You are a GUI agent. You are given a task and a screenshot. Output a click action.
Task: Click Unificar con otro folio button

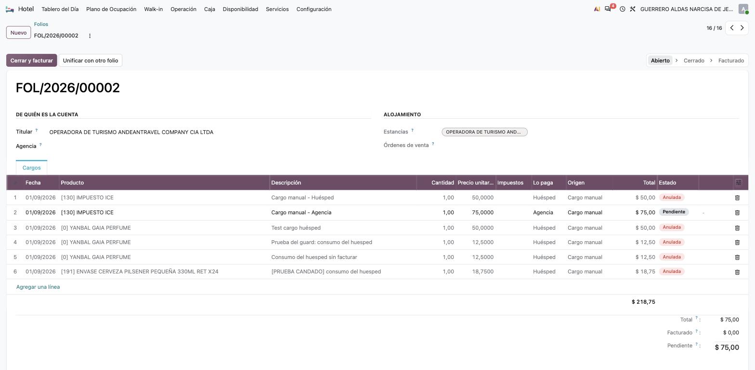tap(91, 61)
